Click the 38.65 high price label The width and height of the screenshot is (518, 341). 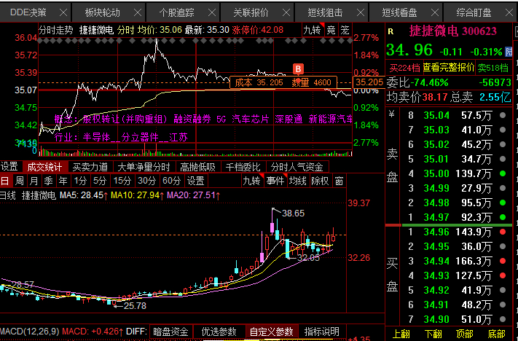pos(293,213)
